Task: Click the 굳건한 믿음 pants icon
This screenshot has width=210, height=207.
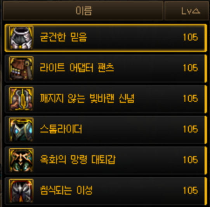Action: click(x=21, y=38)
